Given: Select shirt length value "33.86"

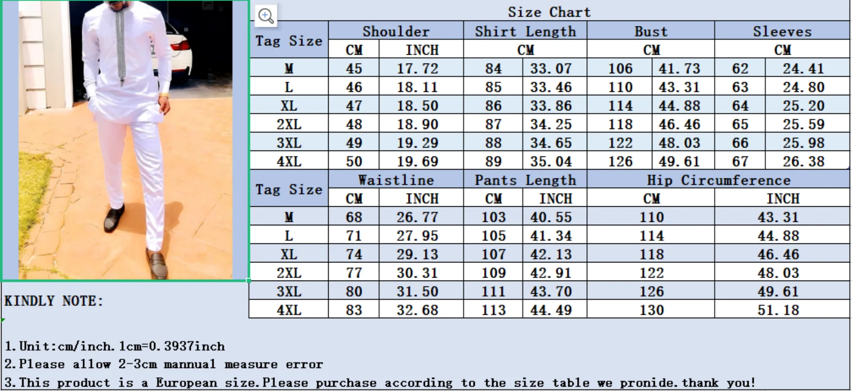Looking at the screenshot, I should coord(551,106).
